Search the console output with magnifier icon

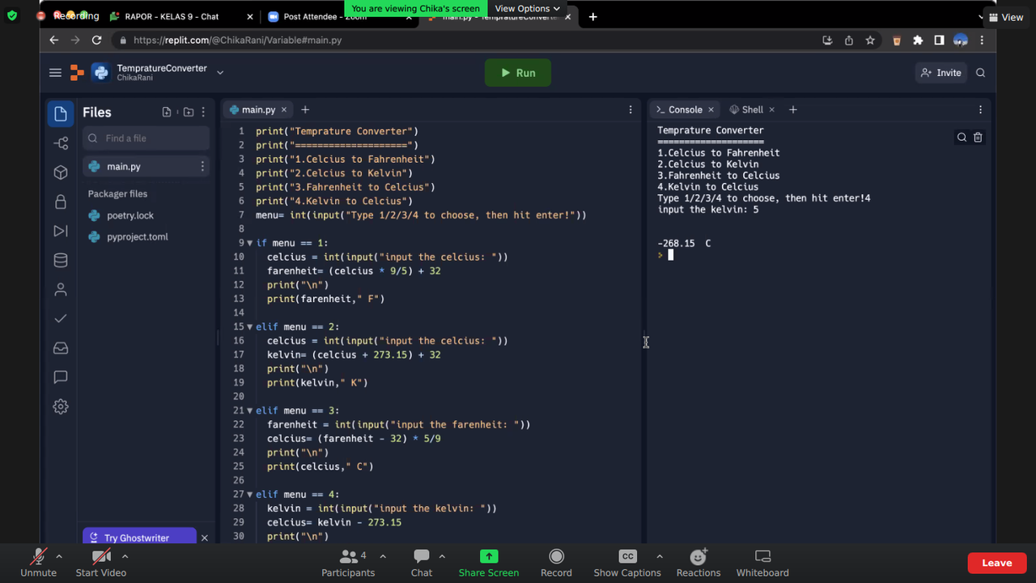pos(962,138)
